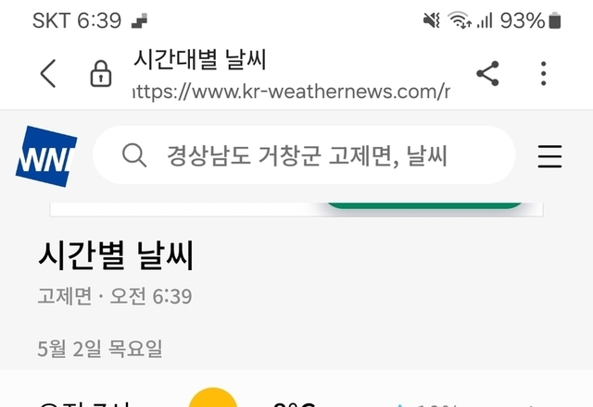Tap the magnifier search icon
This screenshot has width=593, height=407.
pos(133,154)
